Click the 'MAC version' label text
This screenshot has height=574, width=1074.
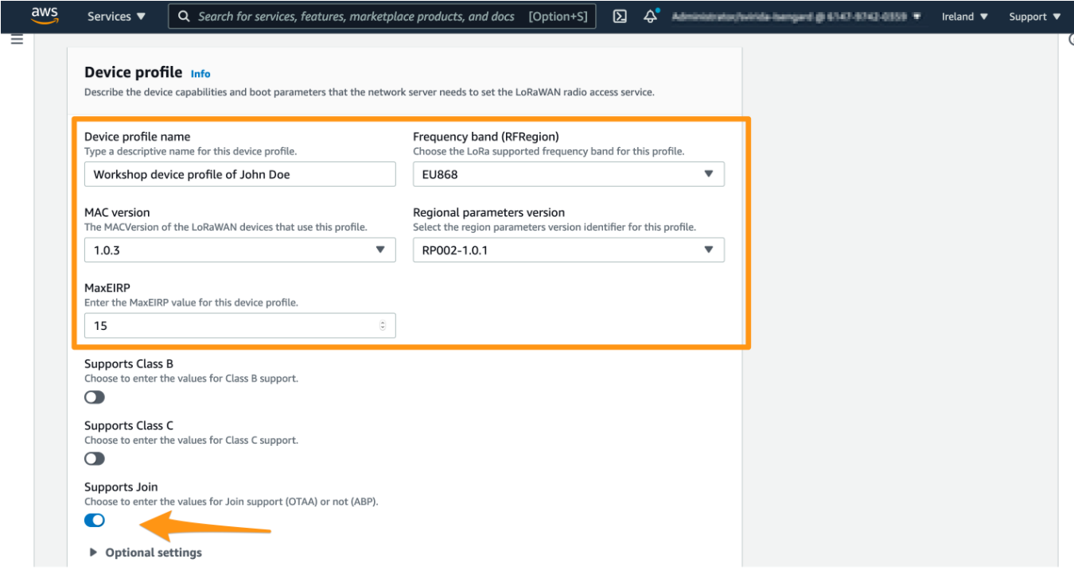click(x=117, y=212)
